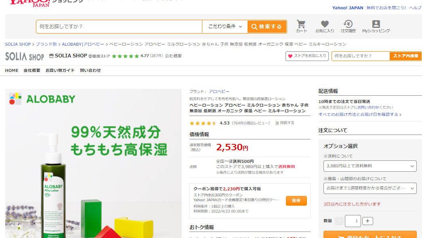Open all delivery methods link
The width and height of the screenshot is (422, 238).
click(x=360, y=114)
